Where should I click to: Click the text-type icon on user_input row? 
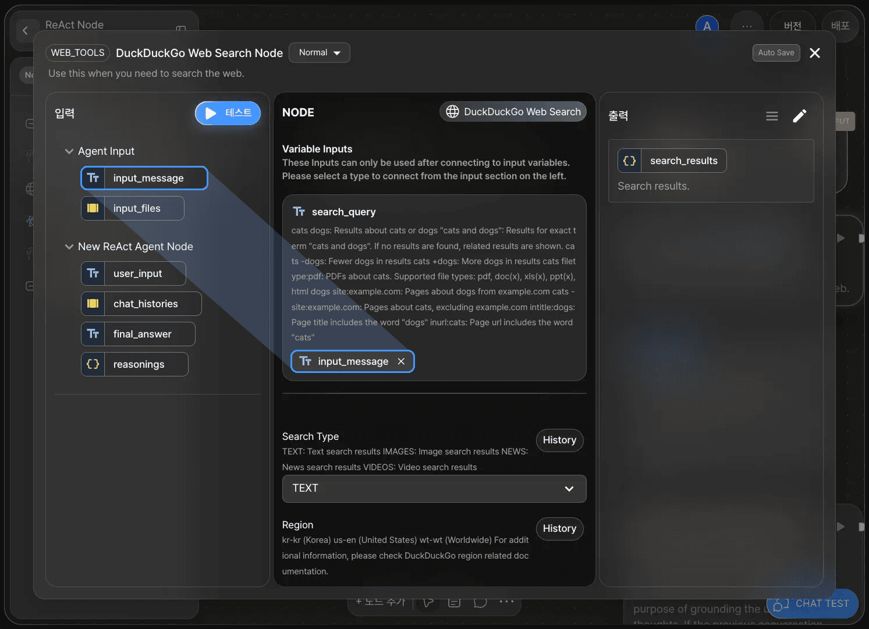[93, 273]
